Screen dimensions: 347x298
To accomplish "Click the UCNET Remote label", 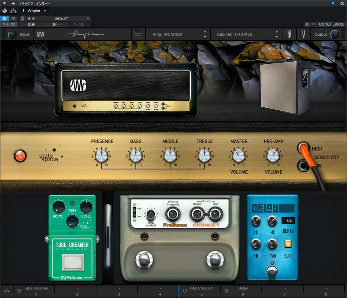I will click(x=331, y=24).
